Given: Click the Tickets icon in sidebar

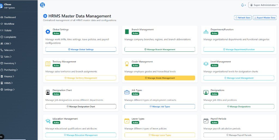Looking at the screenshot, I should [x=2, y=31].
